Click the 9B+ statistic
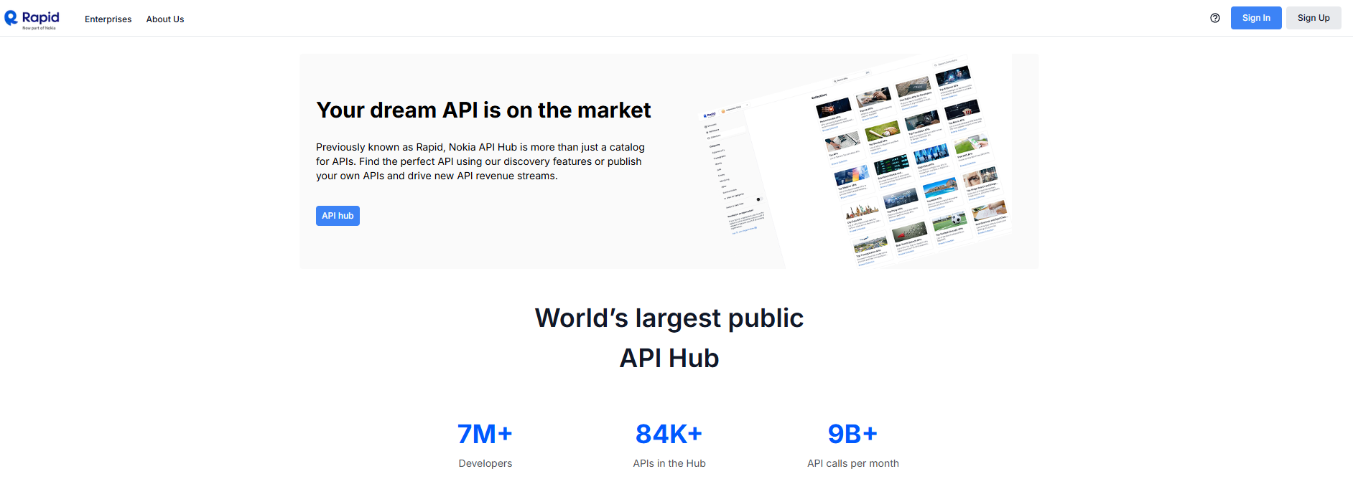This screenshot has height=479, width=1353. [852, 434]
